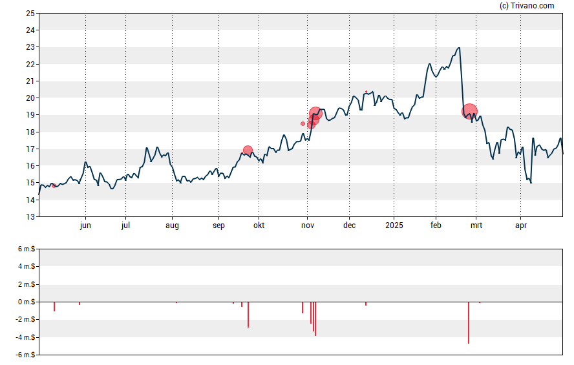Click the small red dot in mid-December

click(366, 92)
